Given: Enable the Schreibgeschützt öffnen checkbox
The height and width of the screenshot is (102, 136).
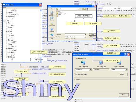Looking at the screenshot, I should pyautogui.click(x=65, y=39).
